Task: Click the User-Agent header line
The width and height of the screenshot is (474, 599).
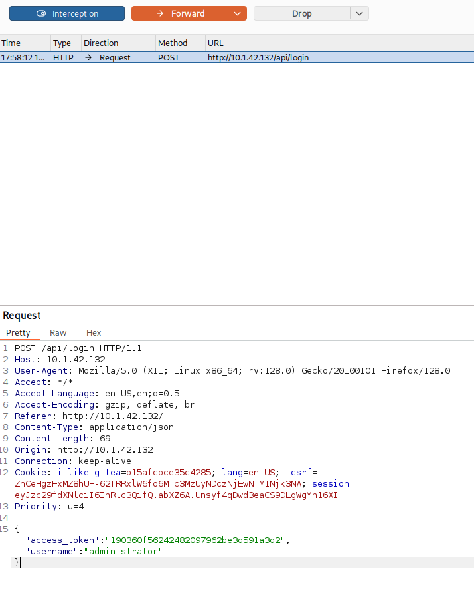Action: (x=232, y=371)
